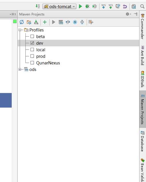Enable the beta profile checkbox
Viewport: 146px width, 182px height.
tap(32, 36)
